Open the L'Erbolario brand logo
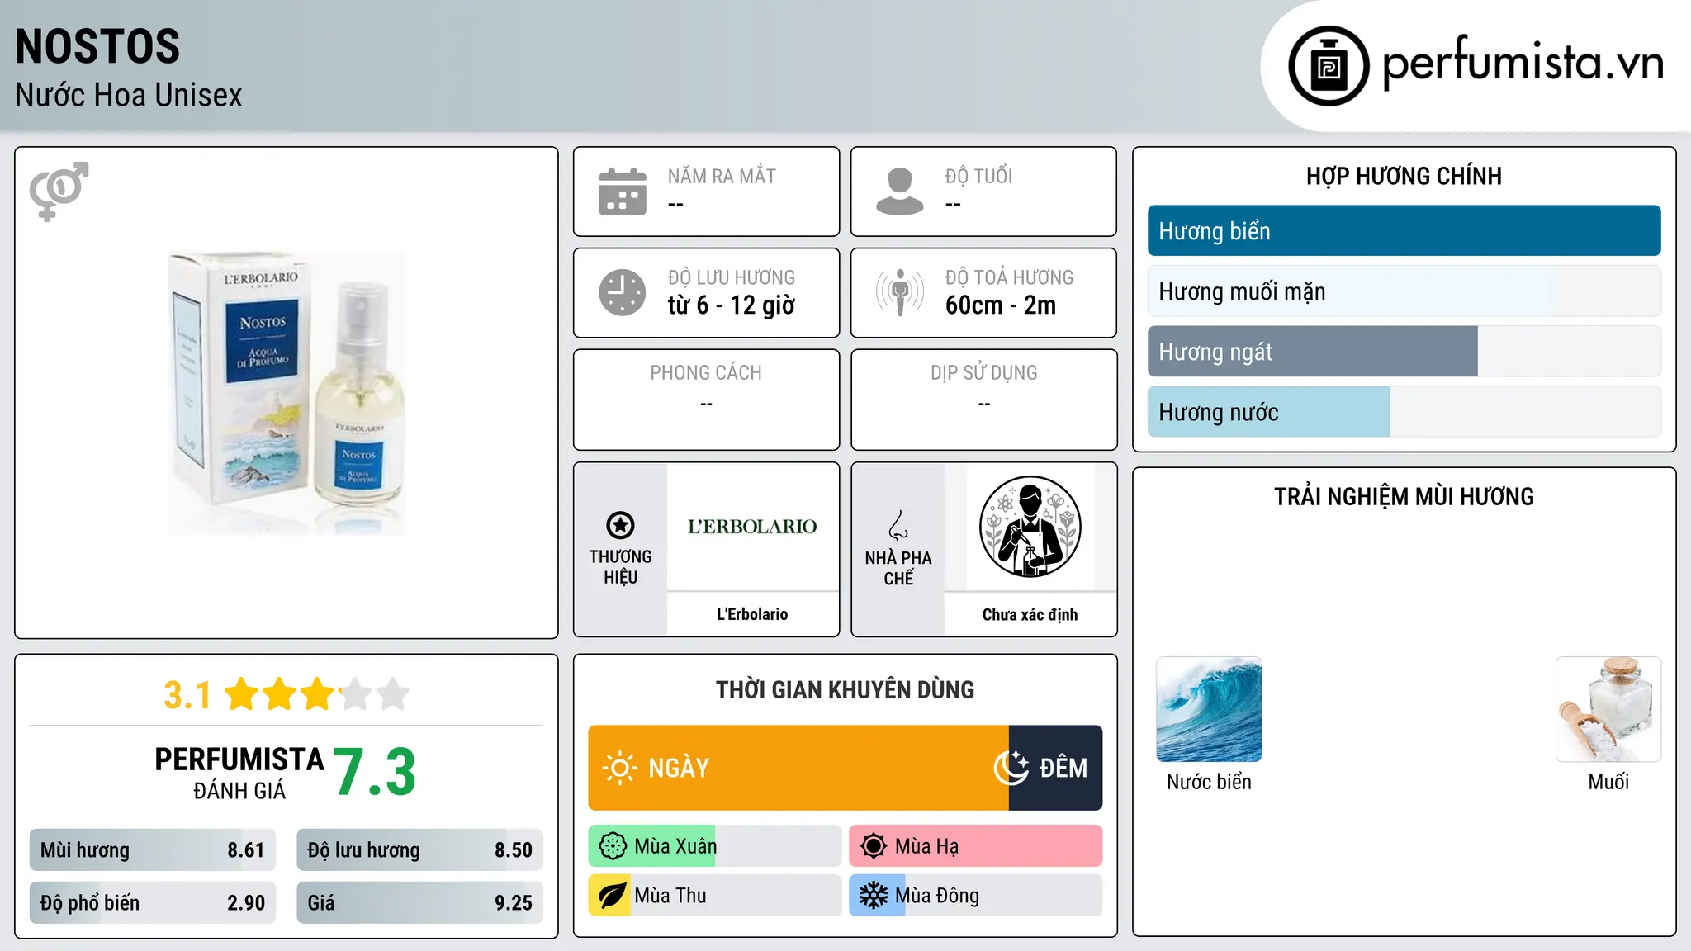Screen dimensions: 1691x951 752,527
